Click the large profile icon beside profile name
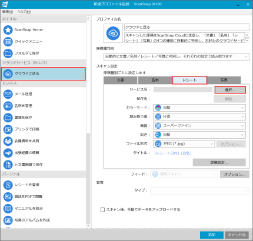 pos(113,34)
